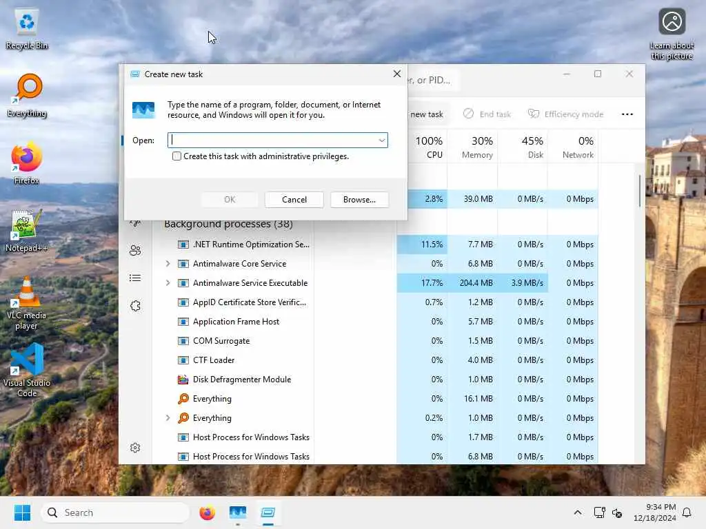706x529 pixels.
Task: Show hidden system tray icons
Action: tap(578, 512)
